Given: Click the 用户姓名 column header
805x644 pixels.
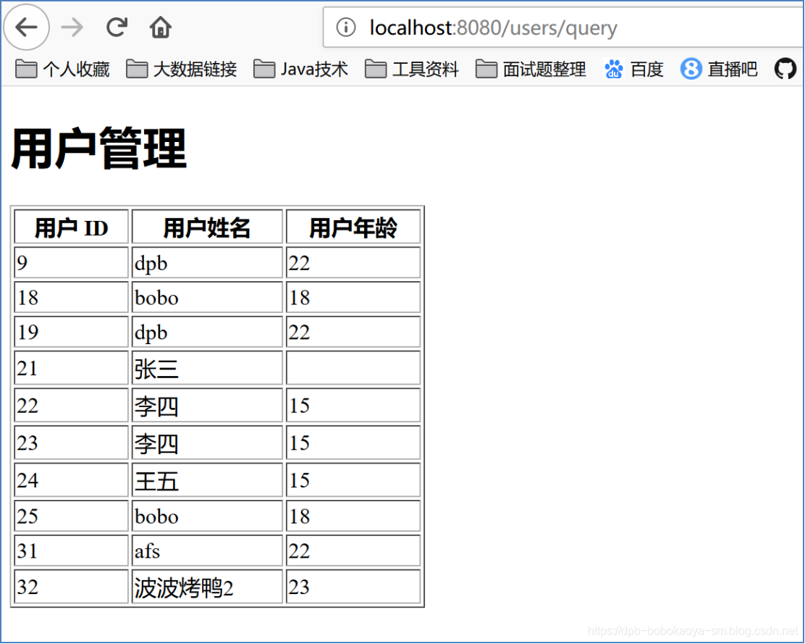Looking at the screenshot, I should (x=207, y=226).
